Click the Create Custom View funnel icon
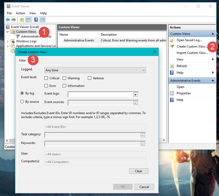This screenshot has height=196, width=219. tap(172, 47)
